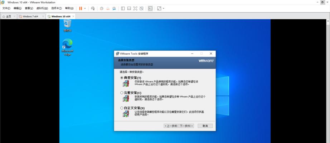Select the Recycle Bin desktop icon

67,26
